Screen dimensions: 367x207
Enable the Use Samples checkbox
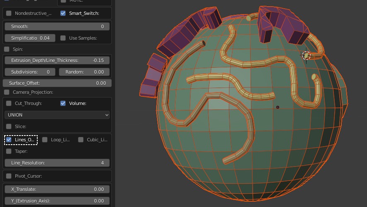point(63,38)
